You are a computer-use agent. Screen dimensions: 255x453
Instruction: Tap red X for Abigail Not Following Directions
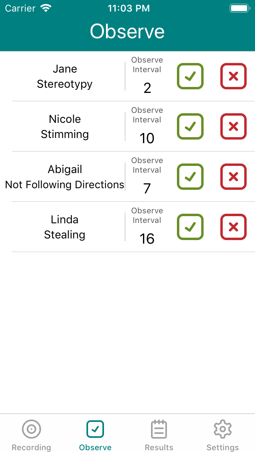[x=233, y=177]
